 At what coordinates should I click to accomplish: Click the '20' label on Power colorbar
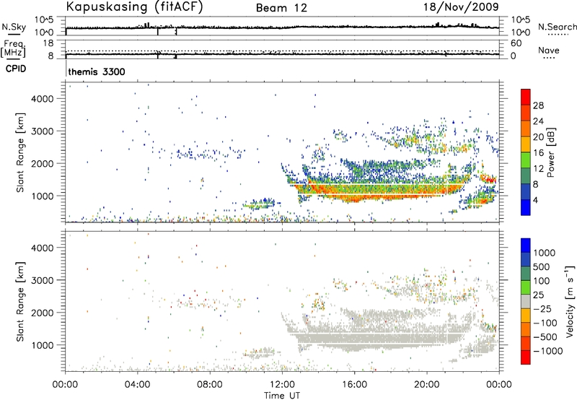tap(538, 137)
